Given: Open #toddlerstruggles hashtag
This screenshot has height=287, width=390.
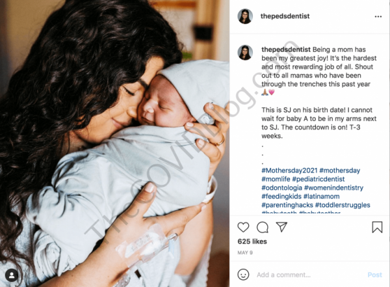Looking at the screenshot, I should coord(343,205).
